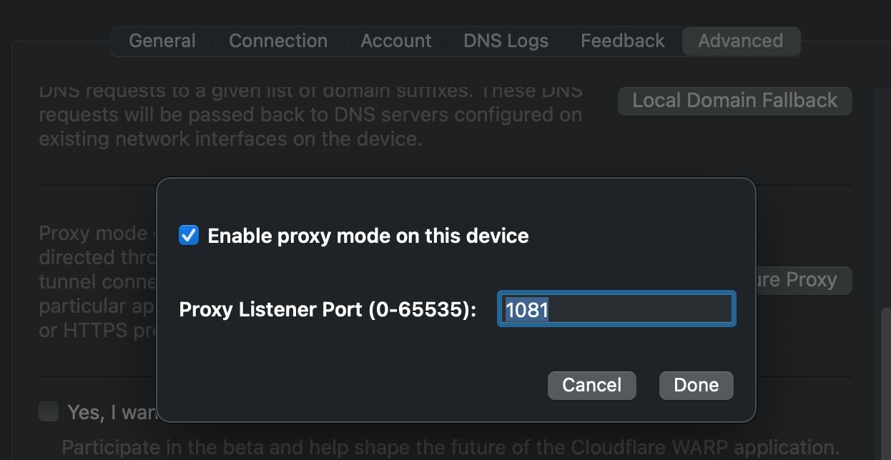Switch to the General tab
This screenshot has height=460, width=891.
click(162, 41)
